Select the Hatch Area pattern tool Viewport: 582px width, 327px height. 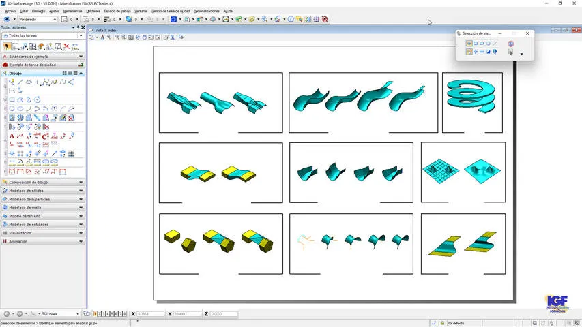coord(12,118)
